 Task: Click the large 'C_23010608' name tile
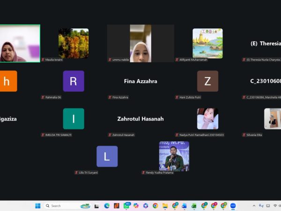pyautogui.click(x=266, y=81)
